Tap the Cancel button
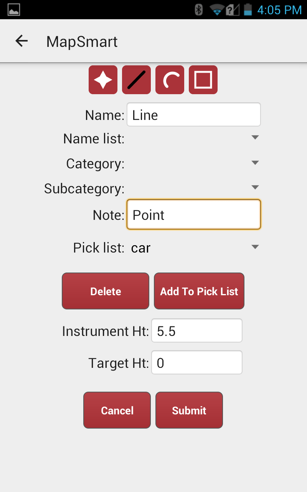The width and height of the screenshot is (307, 492). (117, 410)
